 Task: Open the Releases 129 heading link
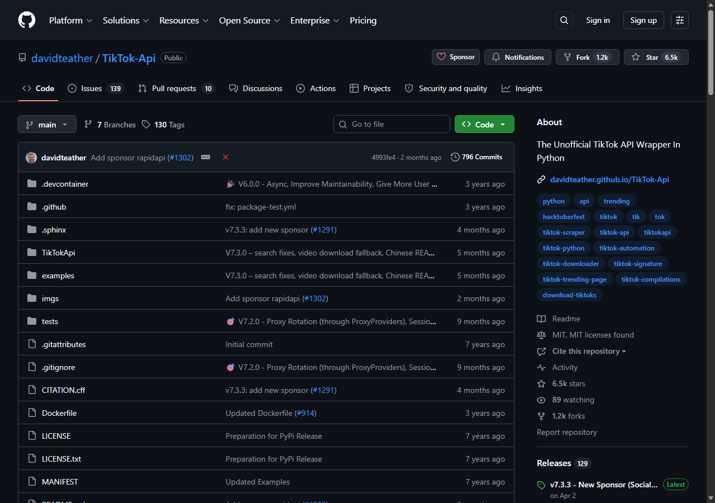[564, 463]
